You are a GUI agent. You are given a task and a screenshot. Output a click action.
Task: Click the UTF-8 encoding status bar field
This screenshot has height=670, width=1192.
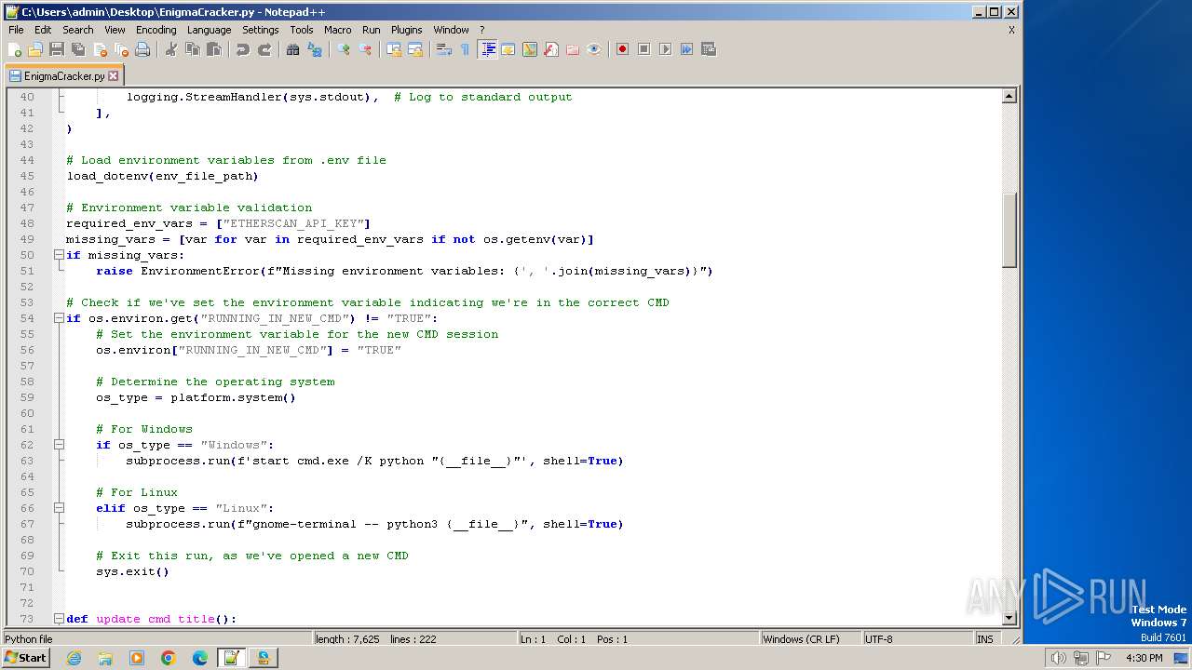click(x=917, y=639)
